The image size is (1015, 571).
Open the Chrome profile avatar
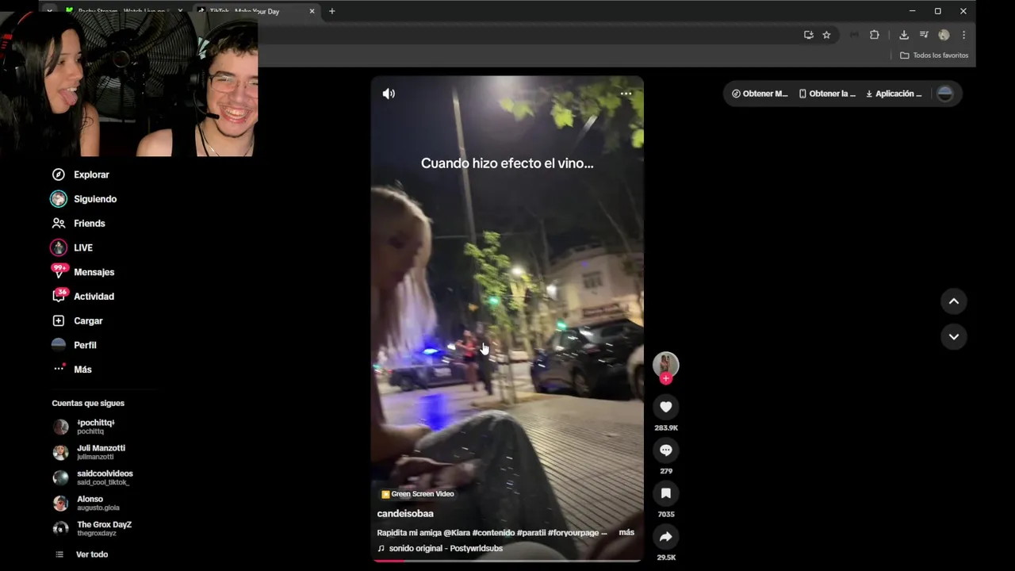pyautogui.click(x=944, y=35)
